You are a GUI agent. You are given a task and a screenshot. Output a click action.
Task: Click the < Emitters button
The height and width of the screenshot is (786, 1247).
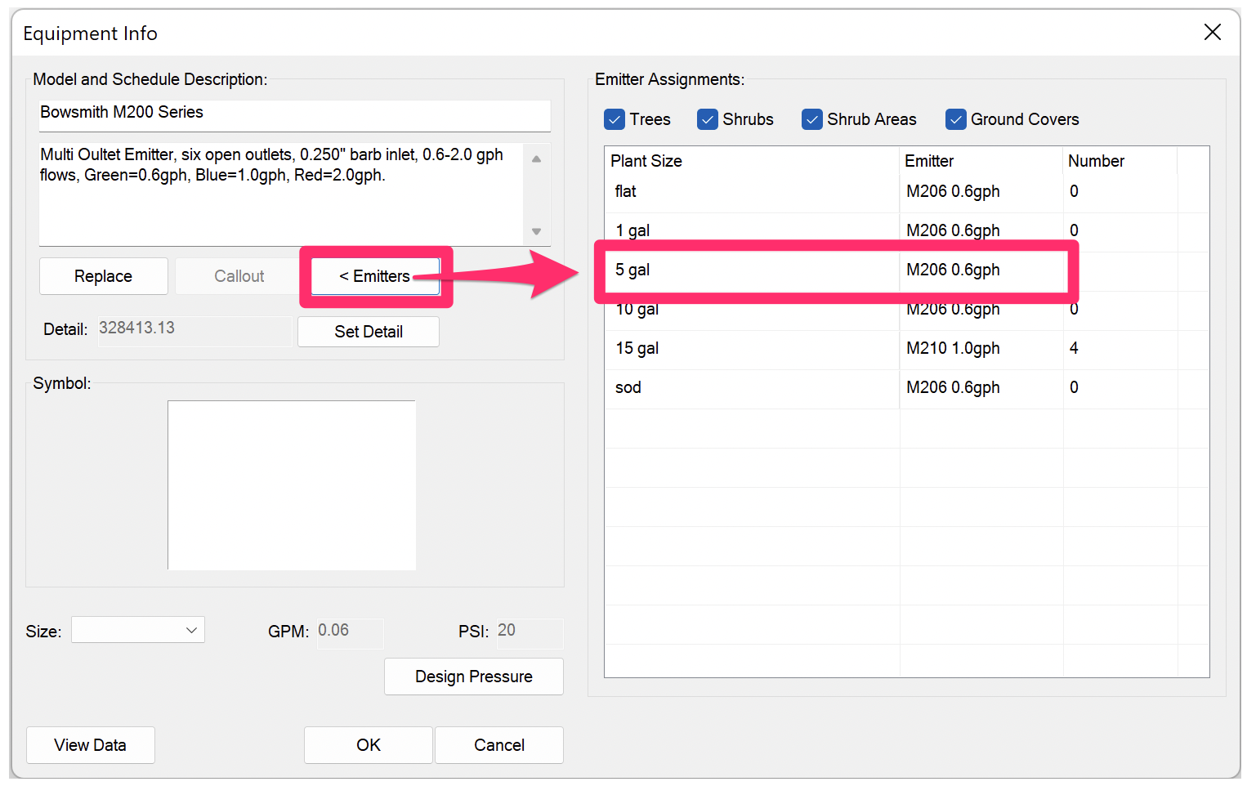[375, 276]
